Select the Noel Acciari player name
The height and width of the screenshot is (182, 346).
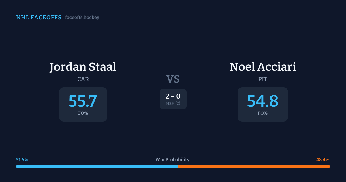pyautogui.click(x=263, y=67)
